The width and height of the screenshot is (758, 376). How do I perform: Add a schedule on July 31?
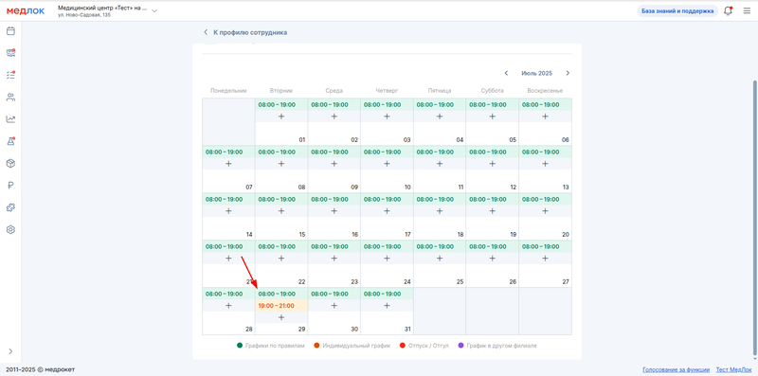point(387,306)
